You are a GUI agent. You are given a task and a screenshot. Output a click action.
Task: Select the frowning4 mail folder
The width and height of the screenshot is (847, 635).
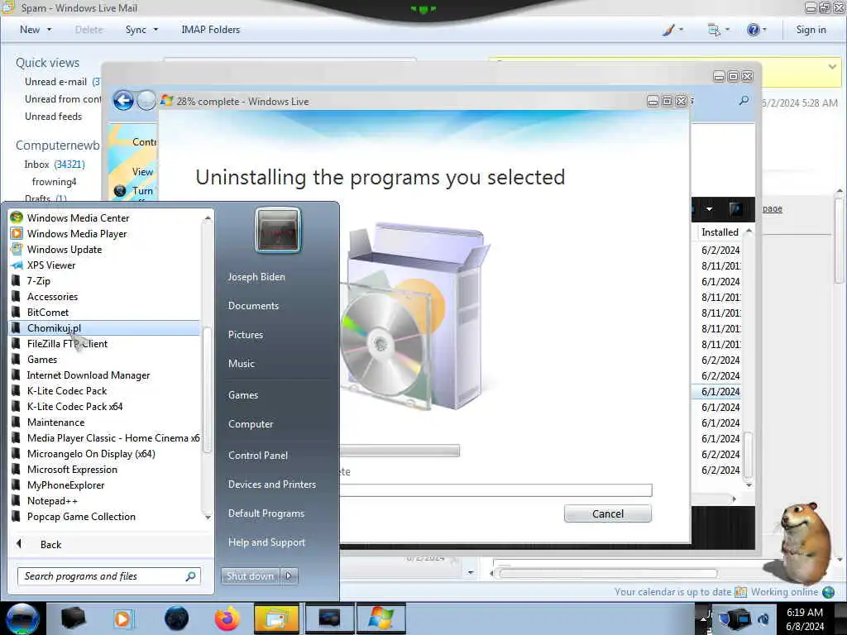click(54, 182)
